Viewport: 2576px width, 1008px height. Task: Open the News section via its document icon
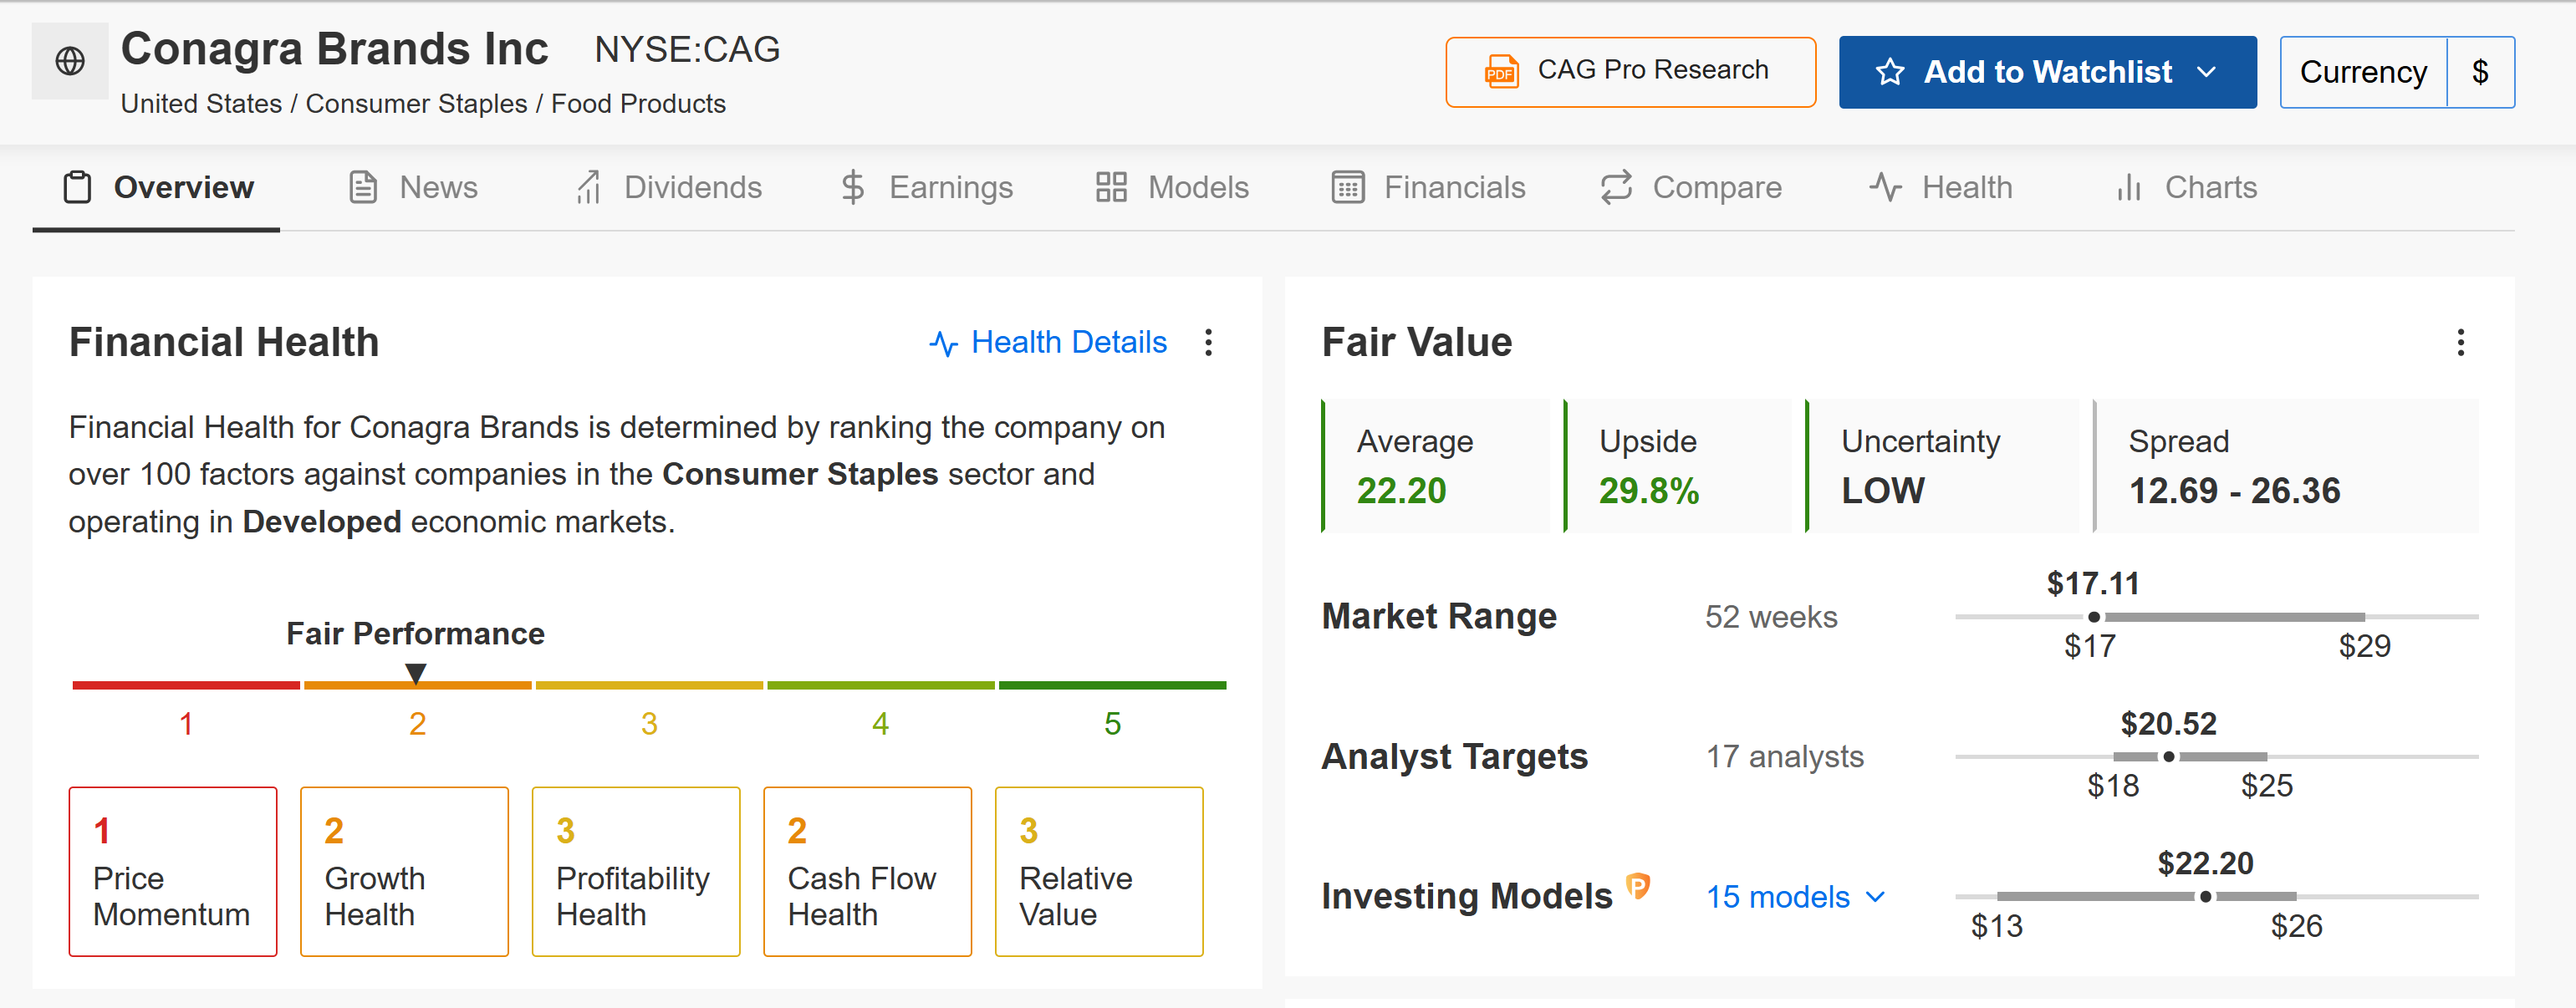[362, 187]
